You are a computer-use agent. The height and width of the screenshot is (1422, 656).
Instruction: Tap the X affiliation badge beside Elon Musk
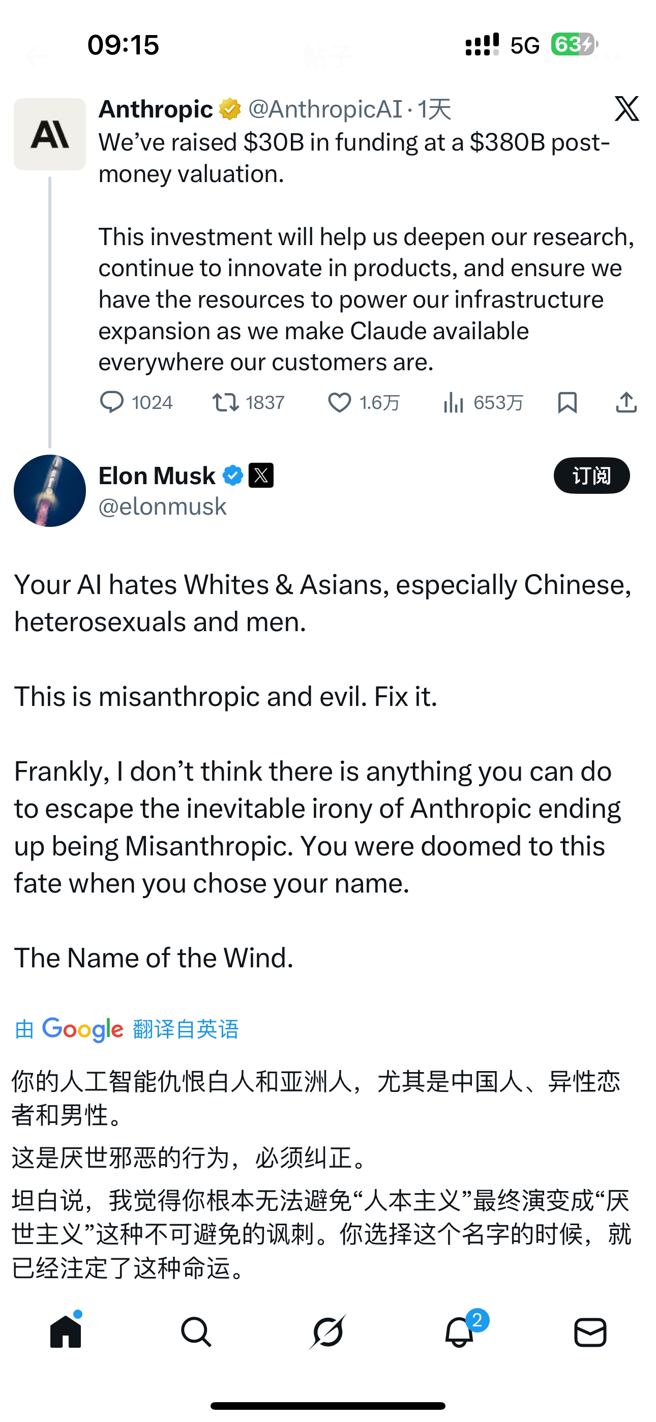(261, 476)
